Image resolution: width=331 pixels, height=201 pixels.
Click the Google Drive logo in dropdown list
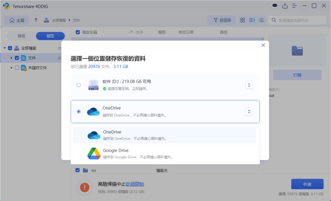[94, 153]
